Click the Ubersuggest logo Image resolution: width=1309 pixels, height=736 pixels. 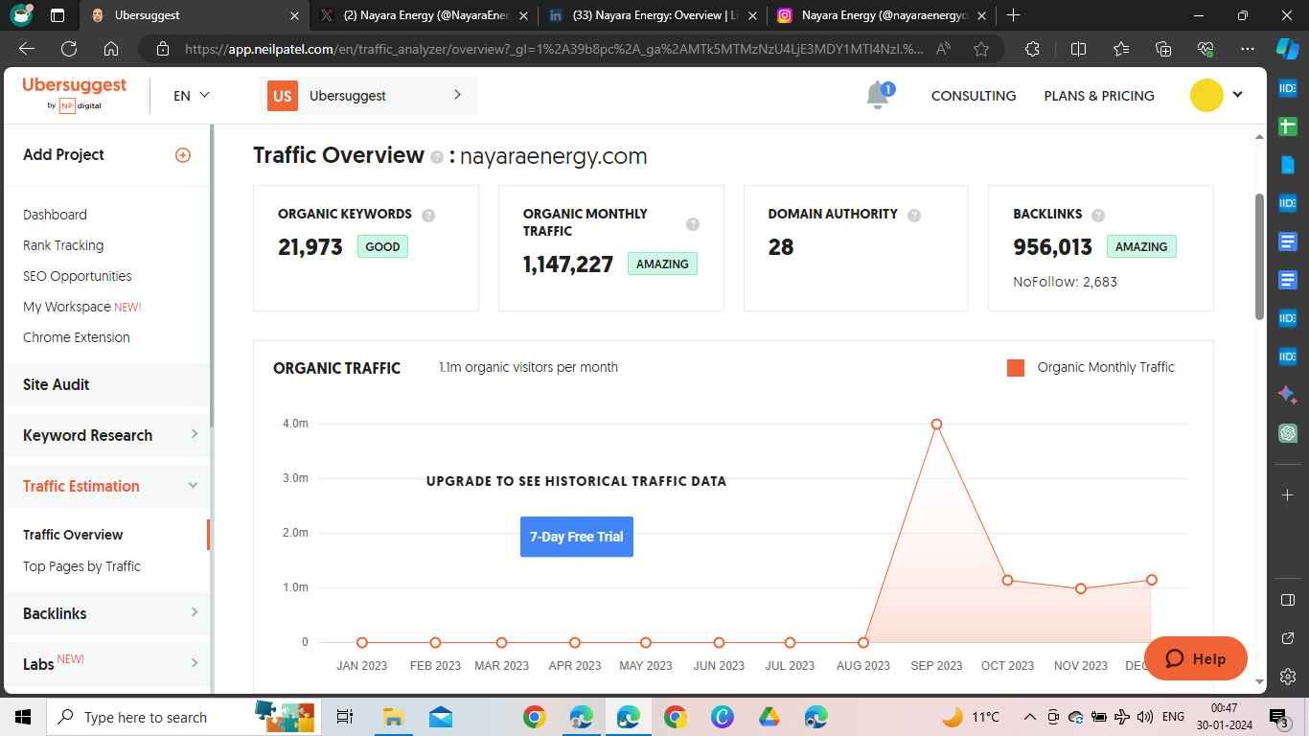click(x=74, y=93)
